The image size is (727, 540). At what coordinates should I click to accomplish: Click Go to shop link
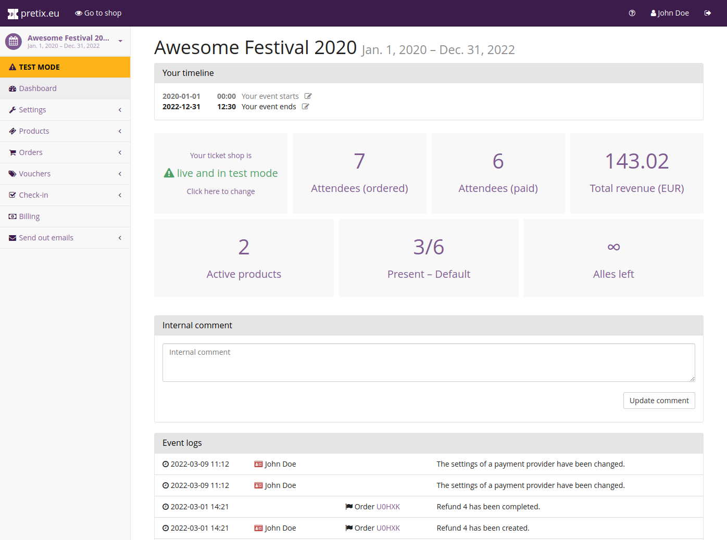click(98, 13)
